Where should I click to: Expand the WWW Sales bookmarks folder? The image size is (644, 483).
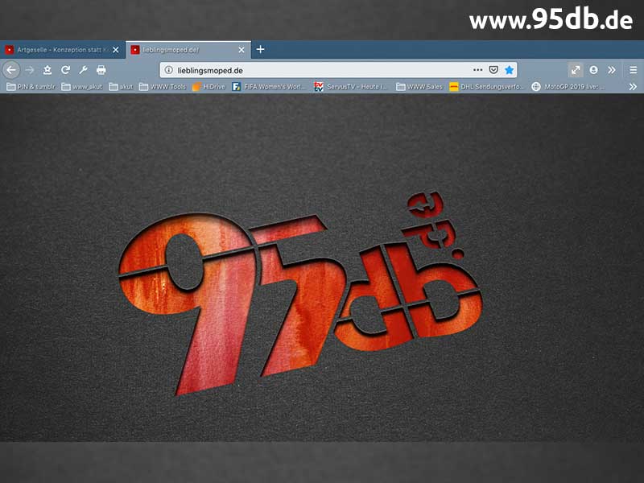coord(419,87)
